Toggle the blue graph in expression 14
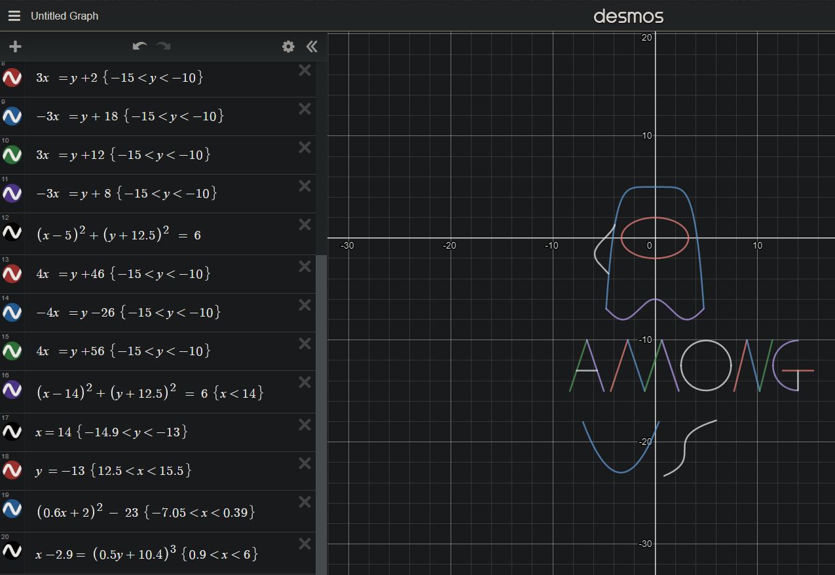Image resolution: width=835 pixels, height=575 pixels. [12, 312]
